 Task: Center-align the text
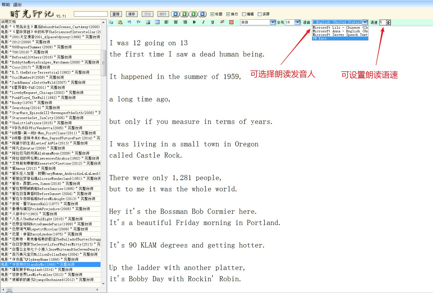(x=176, y=22)
